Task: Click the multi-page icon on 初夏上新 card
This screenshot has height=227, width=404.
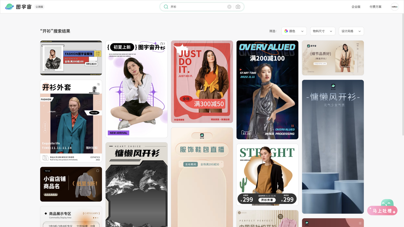Action: pyautogui.click(x=162, y=44)
